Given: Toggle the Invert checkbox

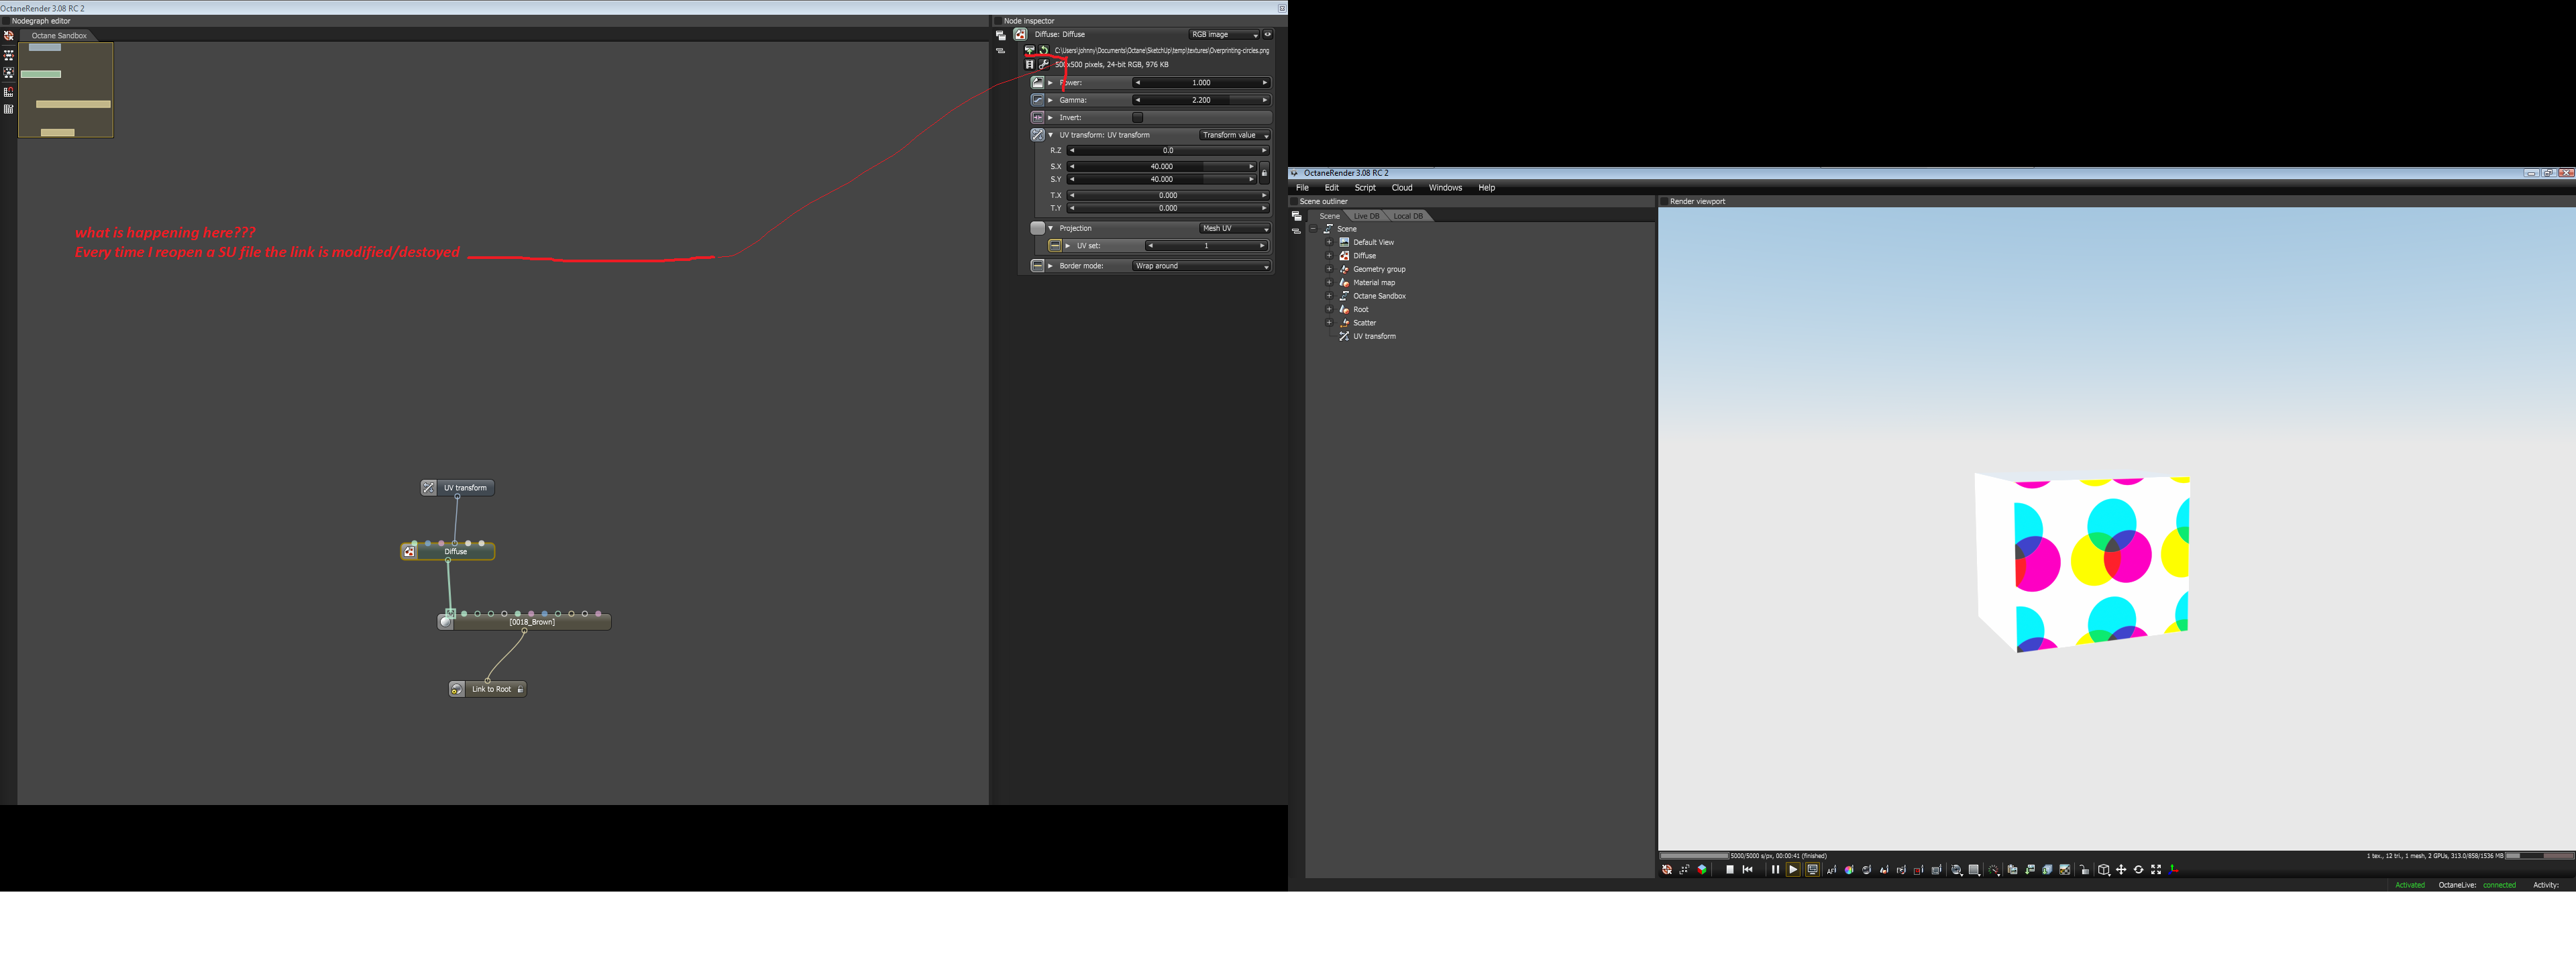Looking at the screenshot, I should [x=1137, y=118].
